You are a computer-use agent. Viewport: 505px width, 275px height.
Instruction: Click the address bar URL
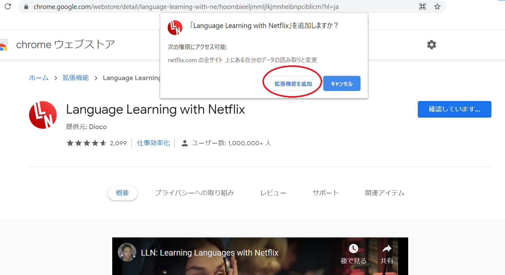[186, 7]
